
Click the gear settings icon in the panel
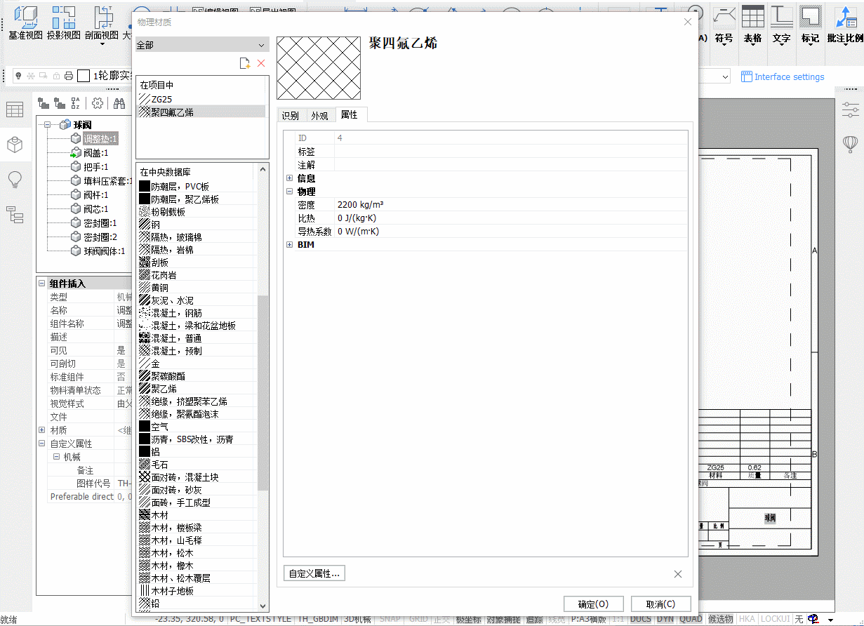coord(98,103)
